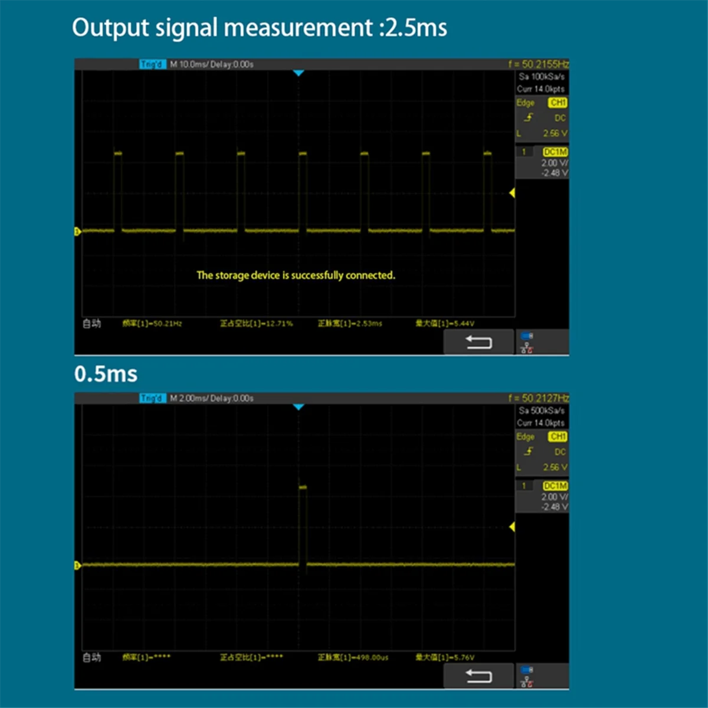Image resolution: width=708 pixels, height=708 pixels.
Task: Click the f = 50.2127Hz frequency counter
Action: (x=538, y=398)
